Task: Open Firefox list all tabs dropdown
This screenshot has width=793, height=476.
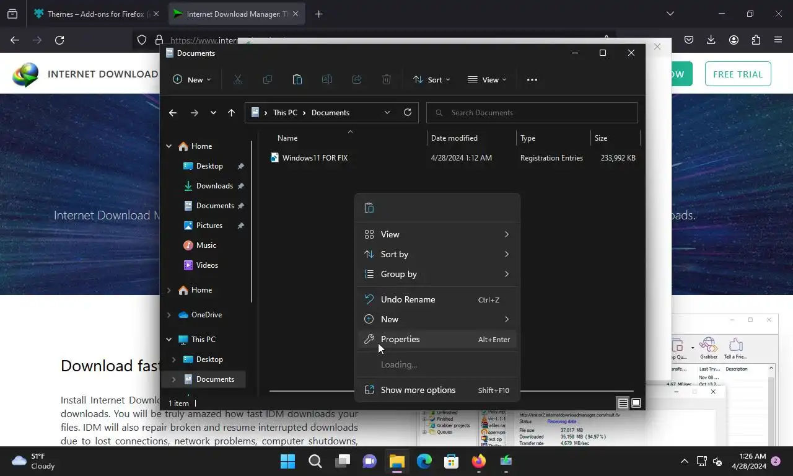Action: [670, 14]
